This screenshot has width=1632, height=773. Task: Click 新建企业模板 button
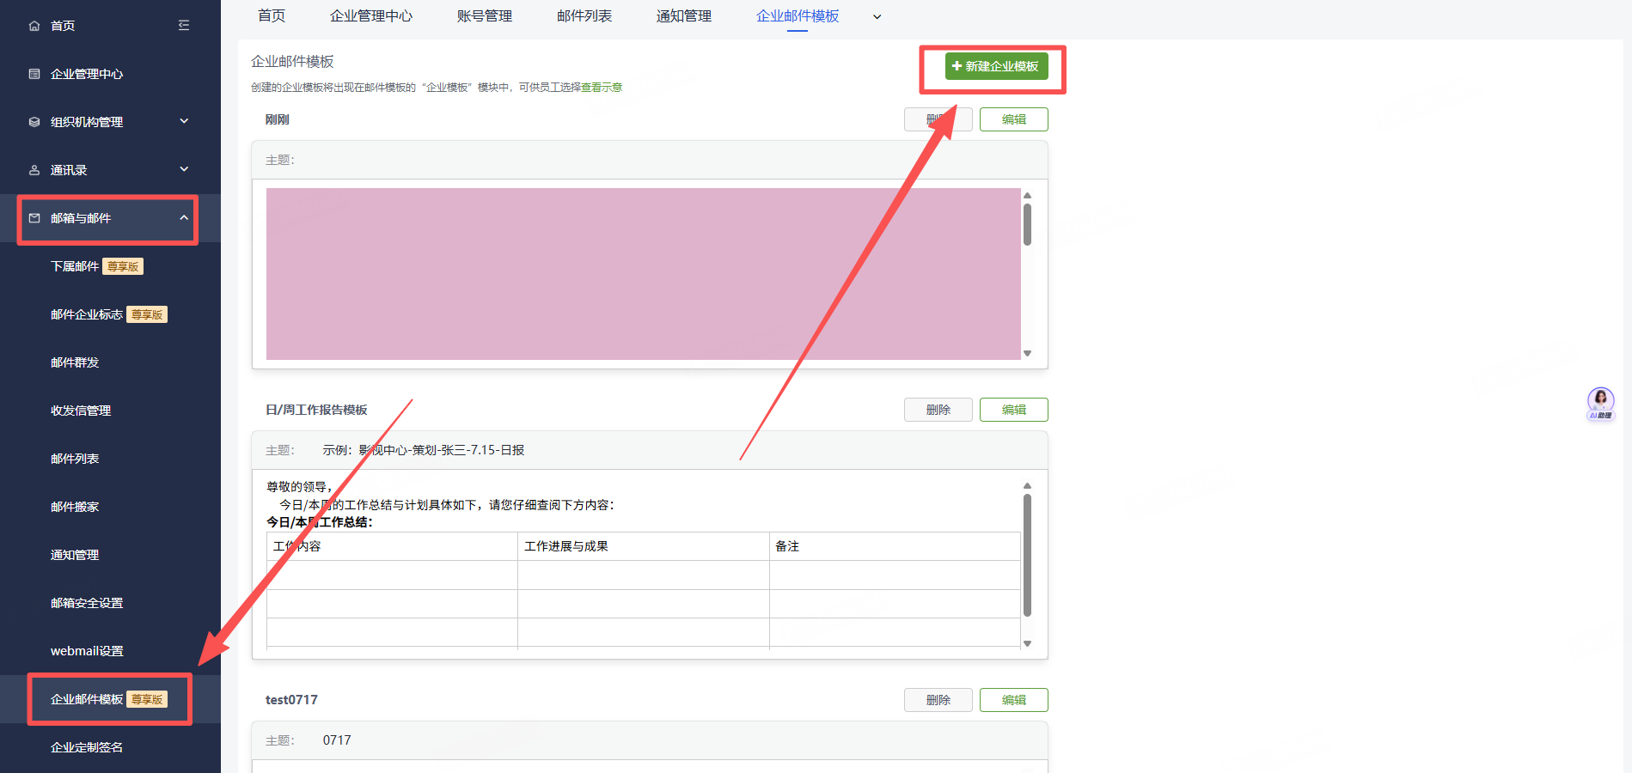pyautogui.click(x=996, y=66)
